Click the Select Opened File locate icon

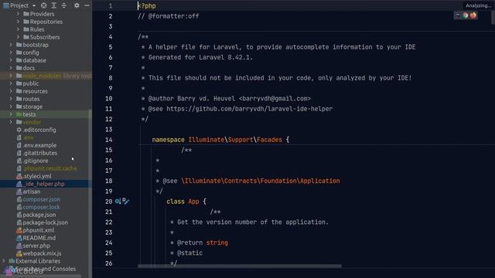point(43,5)
